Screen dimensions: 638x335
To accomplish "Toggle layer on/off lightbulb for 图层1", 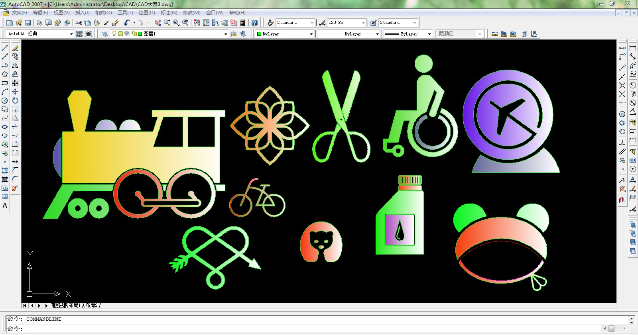I will click(114, 34).
